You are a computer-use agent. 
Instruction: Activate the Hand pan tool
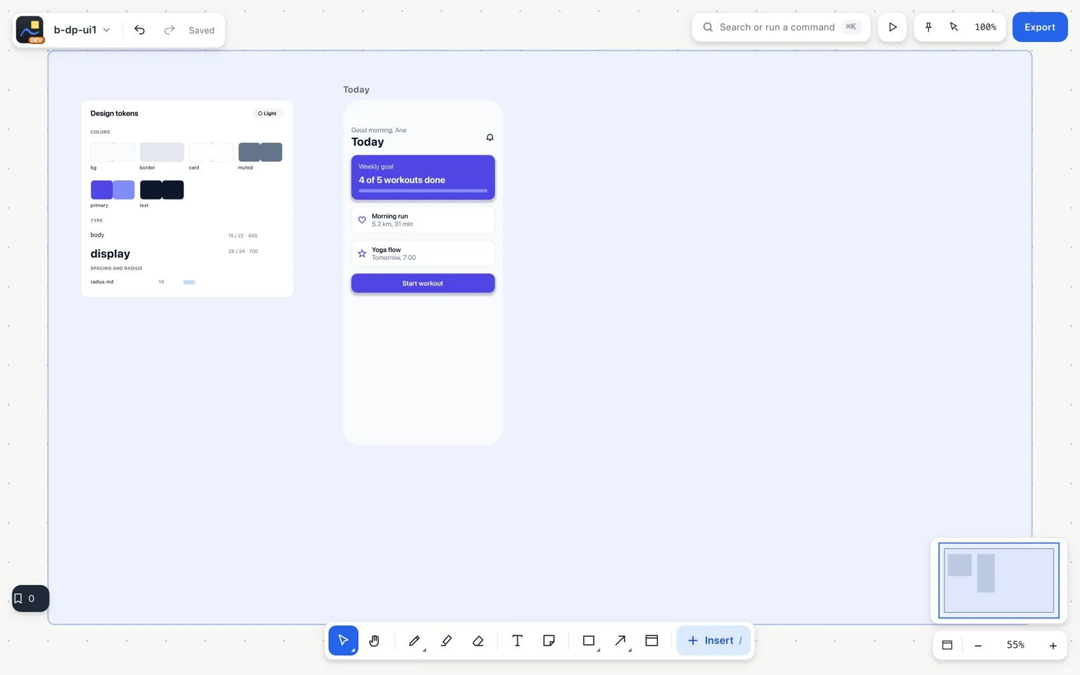point(374,640)
